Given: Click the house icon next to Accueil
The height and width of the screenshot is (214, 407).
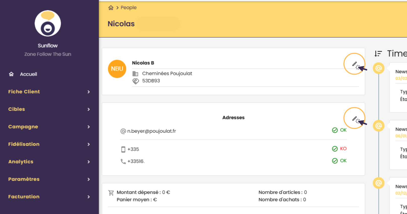Looking at the screenshot, I should pyautogui.click(x=11, y=74).
